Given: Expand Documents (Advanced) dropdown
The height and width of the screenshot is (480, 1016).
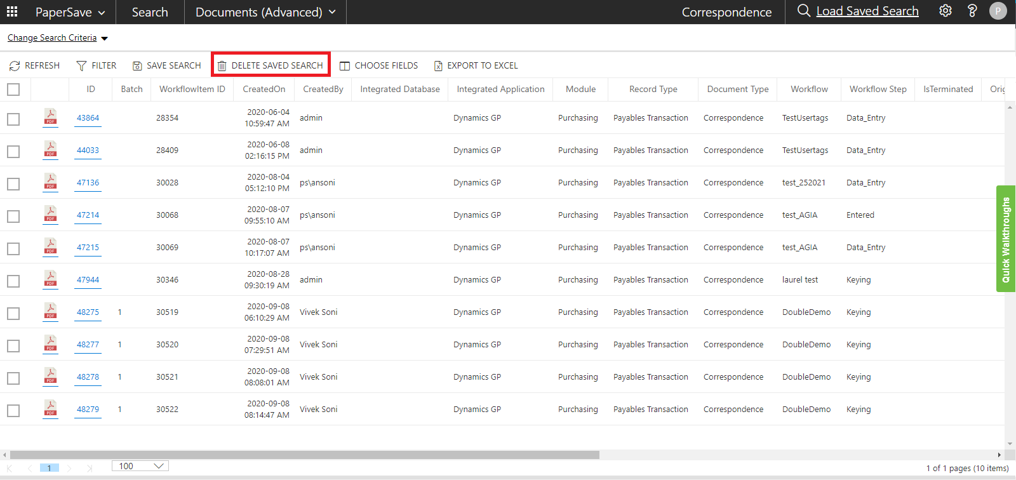Looking at the screenshot, I should point(265,12).
